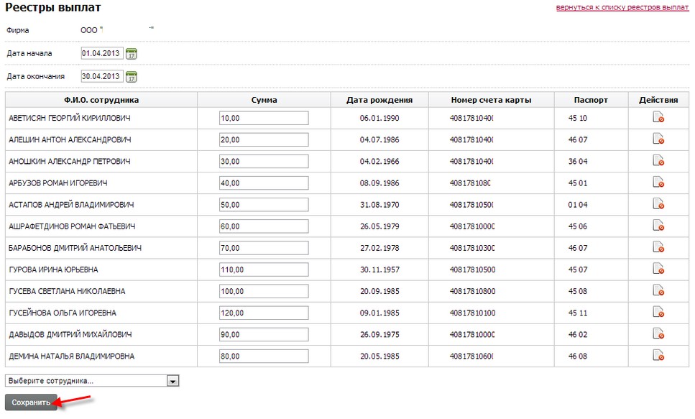Click delete icon for ДАВЫДОВ ДМИТРИЙ МИХАЙЛОВИЧ
Screen dimensions: 695x419
click(658, 333)
